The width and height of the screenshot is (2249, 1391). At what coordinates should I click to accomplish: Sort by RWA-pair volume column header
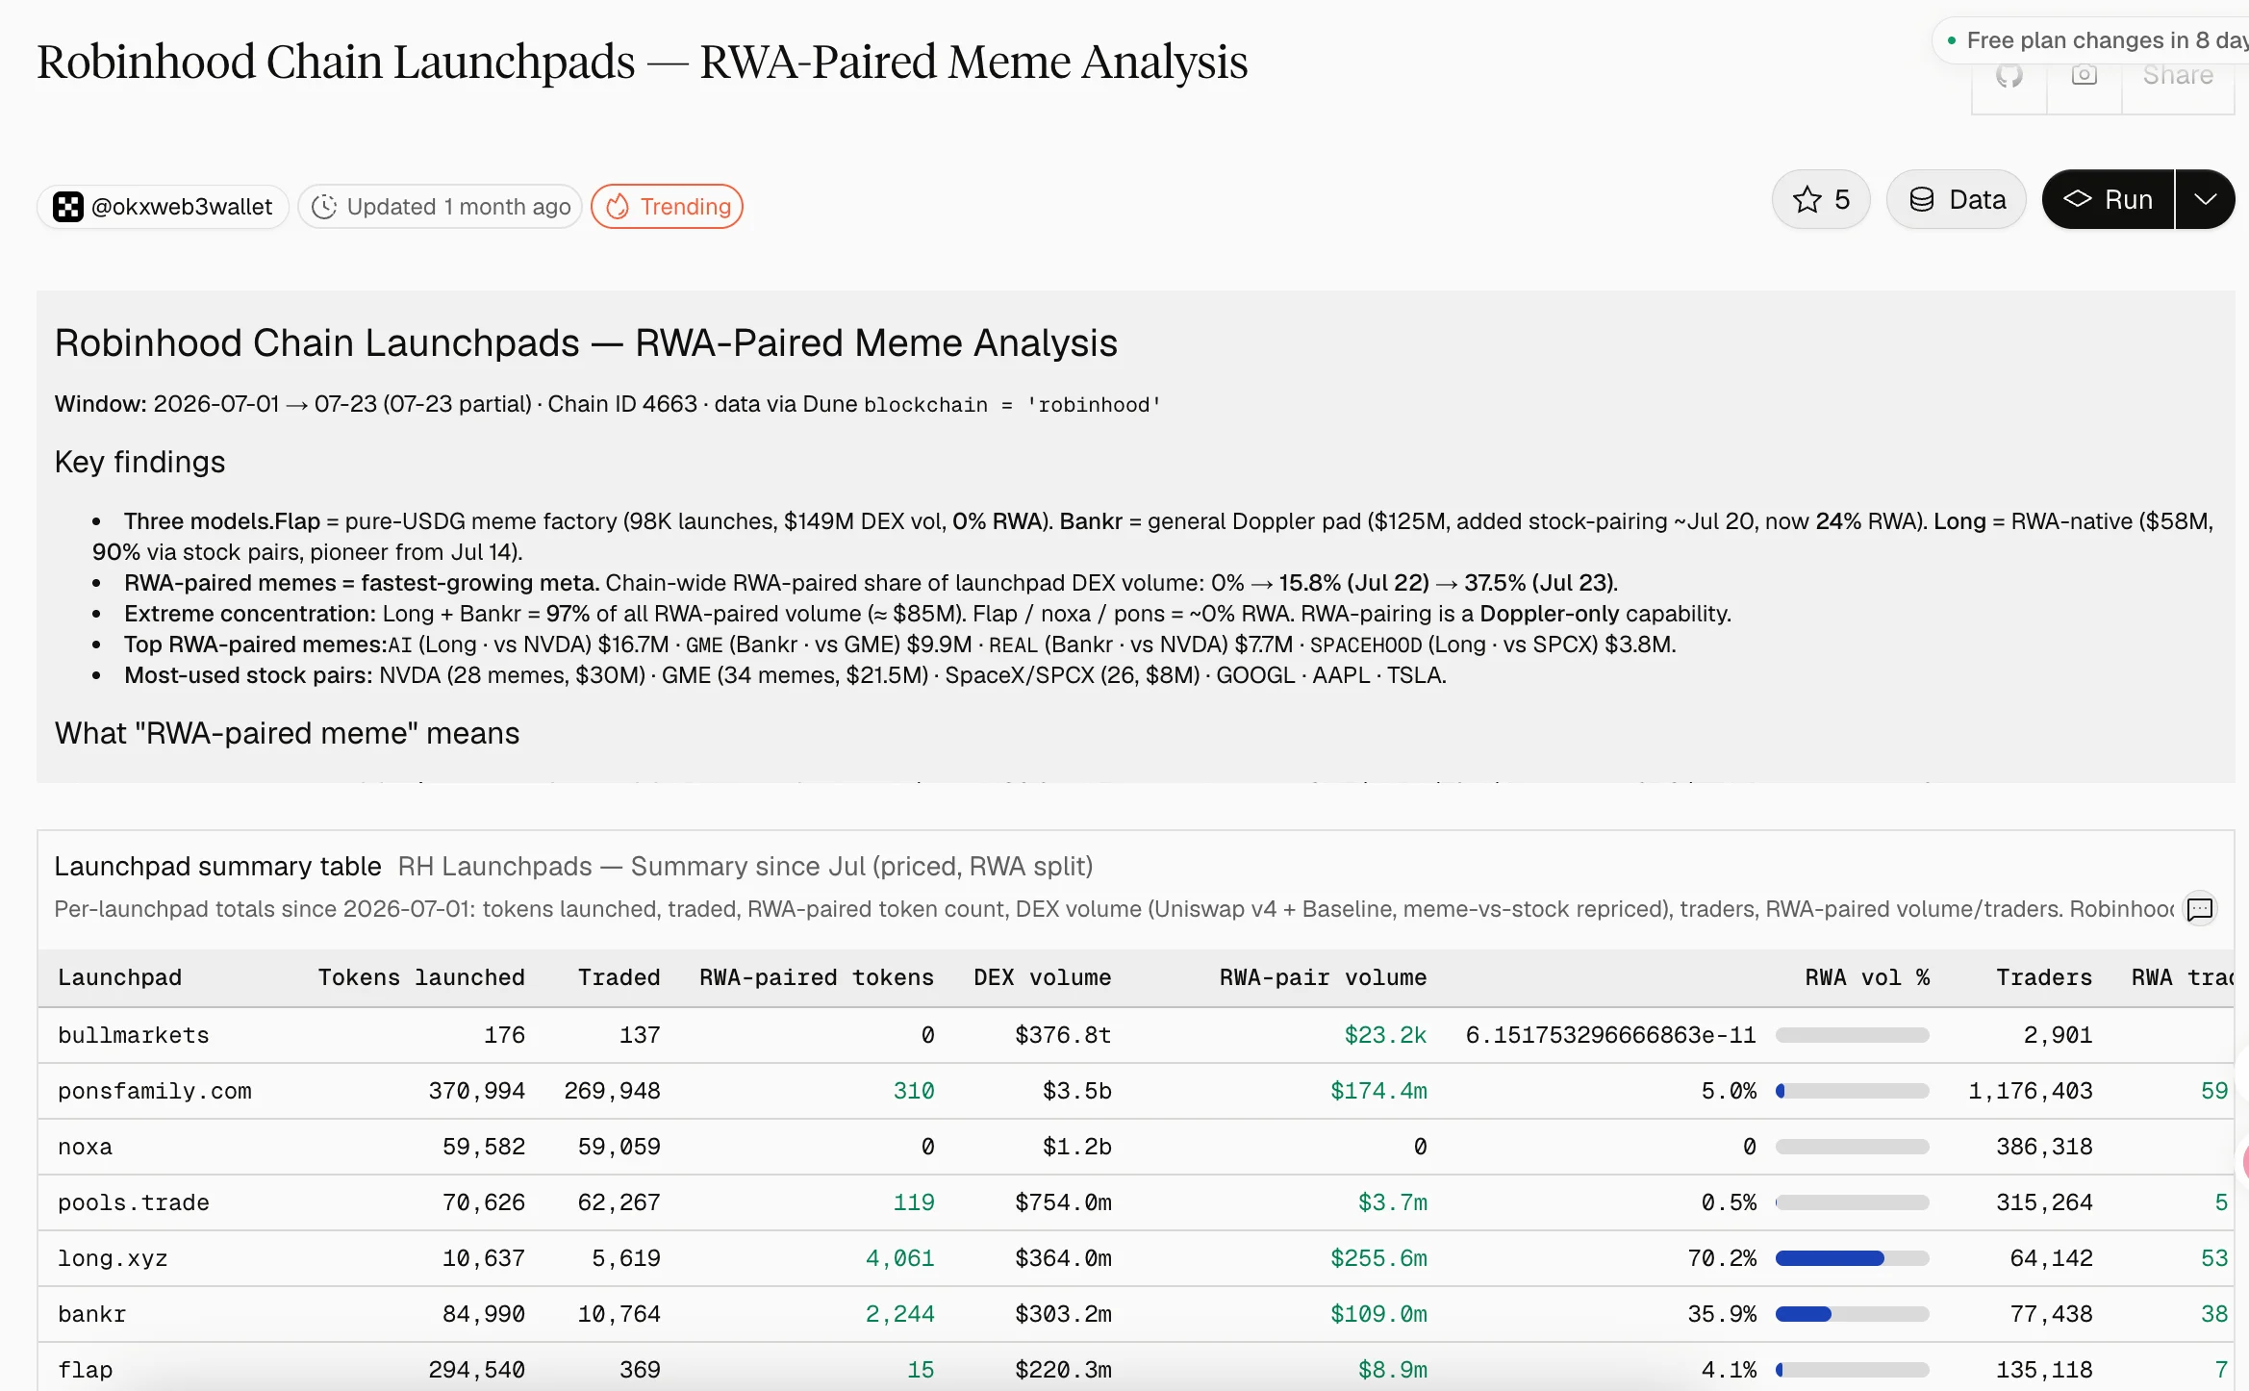click(1323, 977)
